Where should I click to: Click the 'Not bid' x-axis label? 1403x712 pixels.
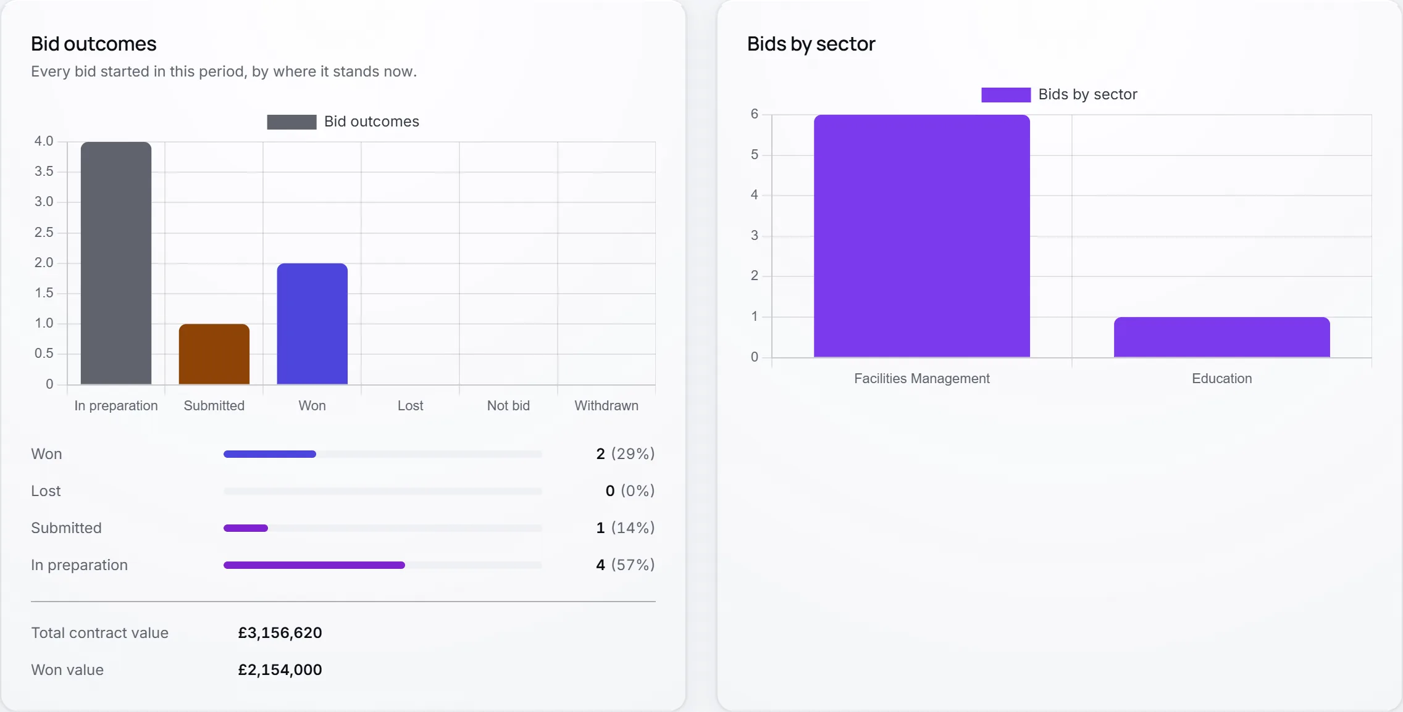(x=508, y=405)
